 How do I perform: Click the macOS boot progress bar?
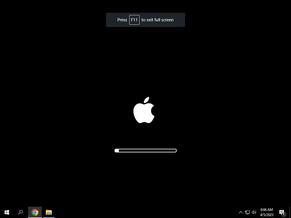pyautogui.click(x=145, y=150)
